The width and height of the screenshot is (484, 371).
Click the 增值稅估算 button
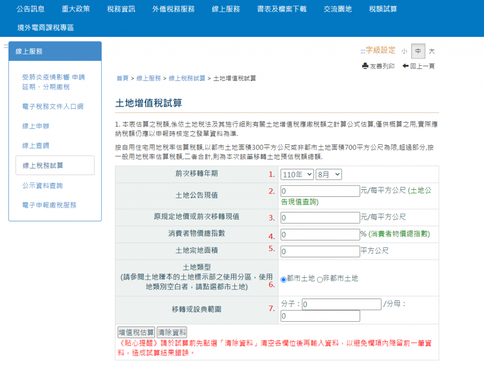pos(136,332)
